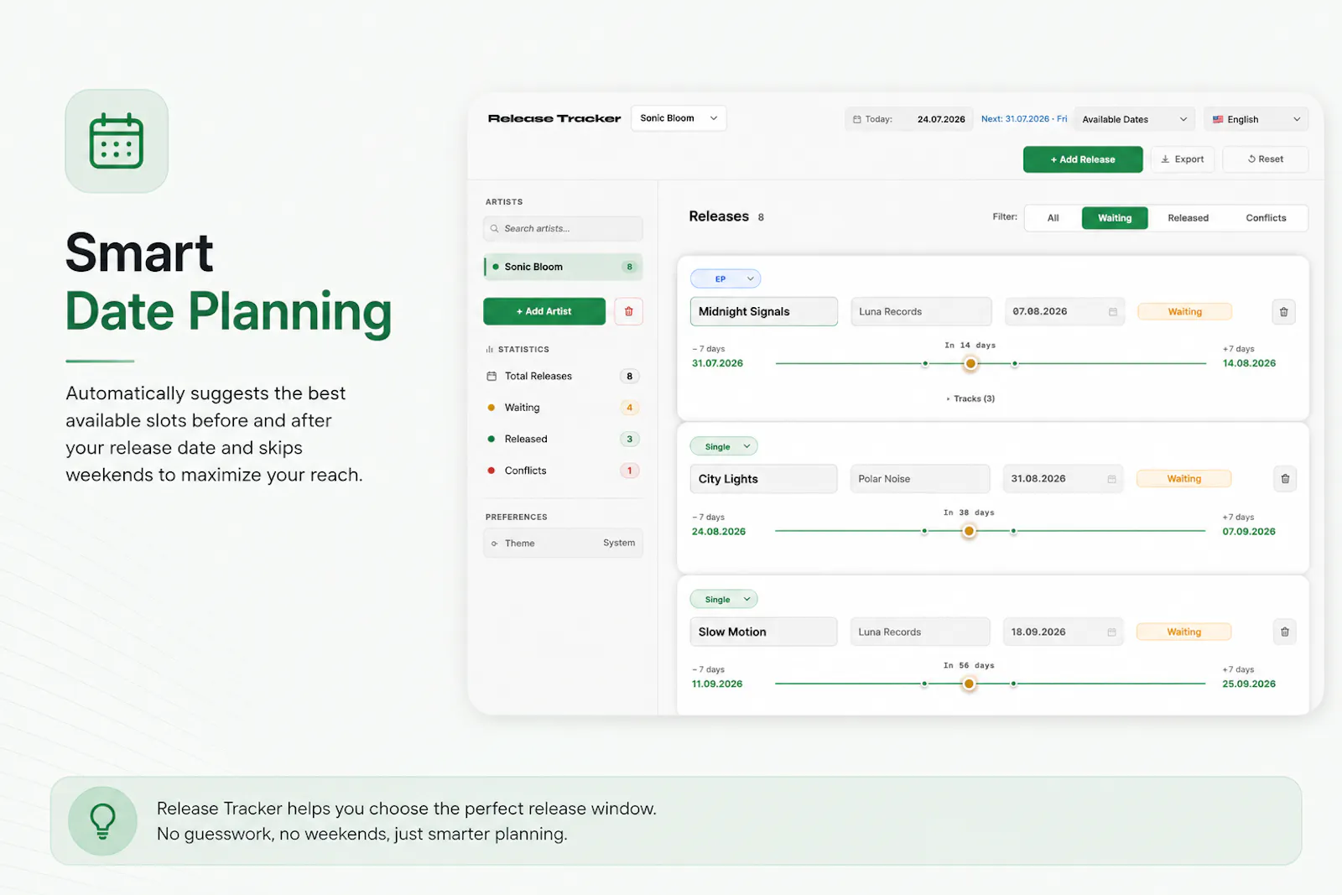The height and width of the screenshot is (895, 1342).
Task: Click the Theme preference icon
Action: (x=494, y=544)
